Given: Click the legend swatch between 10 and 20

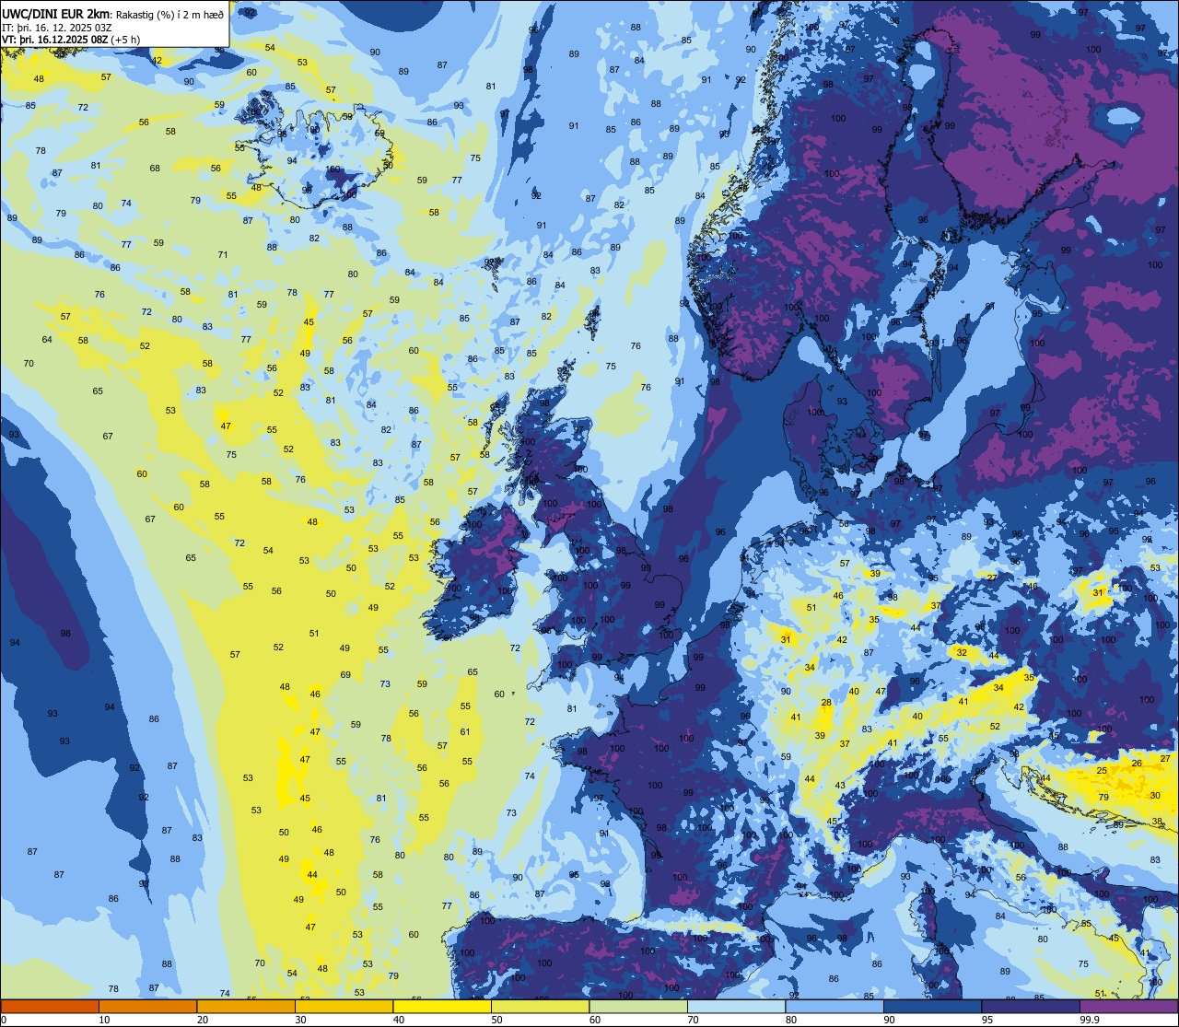Looking at the screenshot, I should pyautogui.click(x=147, y=1006).
